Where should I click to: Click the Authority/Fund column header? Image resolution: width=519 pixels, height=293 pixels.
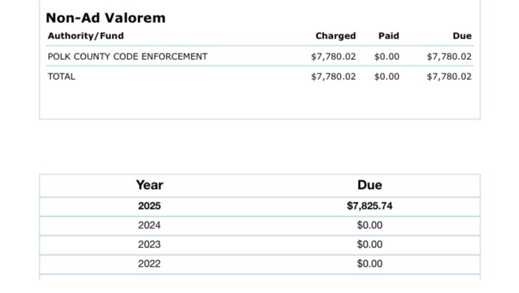[x=86, y=36]
